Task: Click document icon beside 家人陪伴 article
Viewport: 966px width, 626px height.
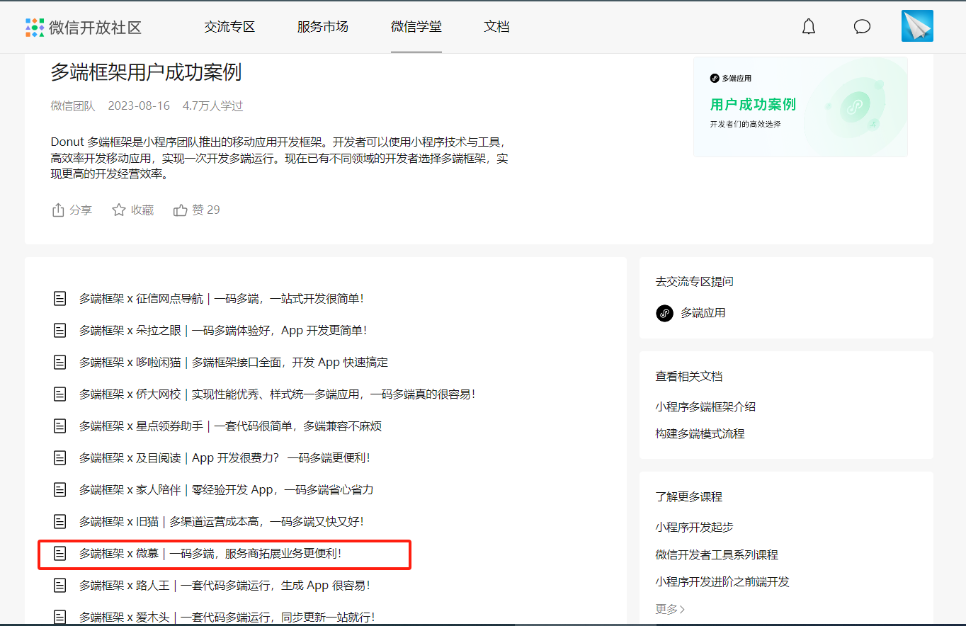Action: click(x=60, y=490)
